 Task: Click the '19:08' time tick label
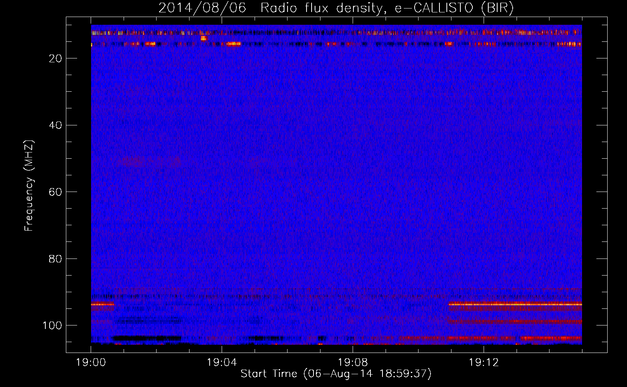(x=353, y=363)
